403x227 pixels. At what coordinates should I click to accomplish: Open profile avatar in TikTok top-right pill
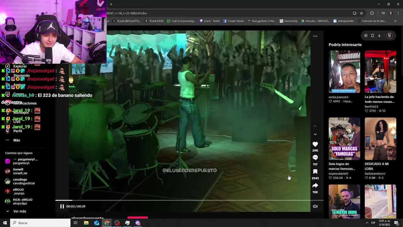(389, 35)
